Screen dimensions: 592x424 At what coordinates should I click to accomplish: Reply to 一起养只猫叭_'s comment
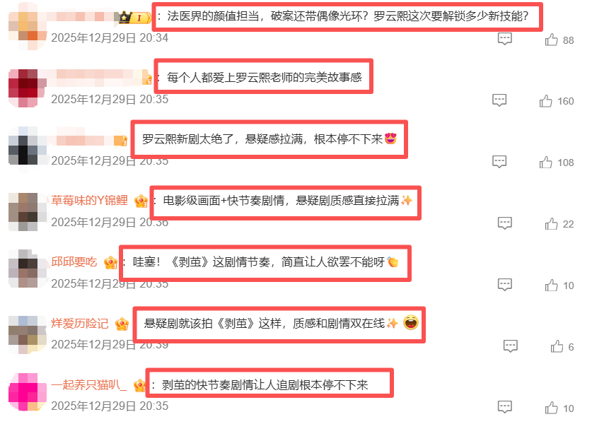tap(505, 408)
